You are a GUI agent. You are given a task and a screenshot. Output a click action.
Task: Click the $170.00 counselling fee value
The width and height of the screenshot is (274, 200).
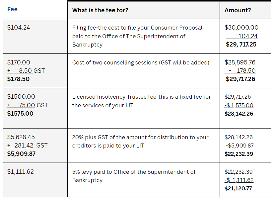coord(19,62)
